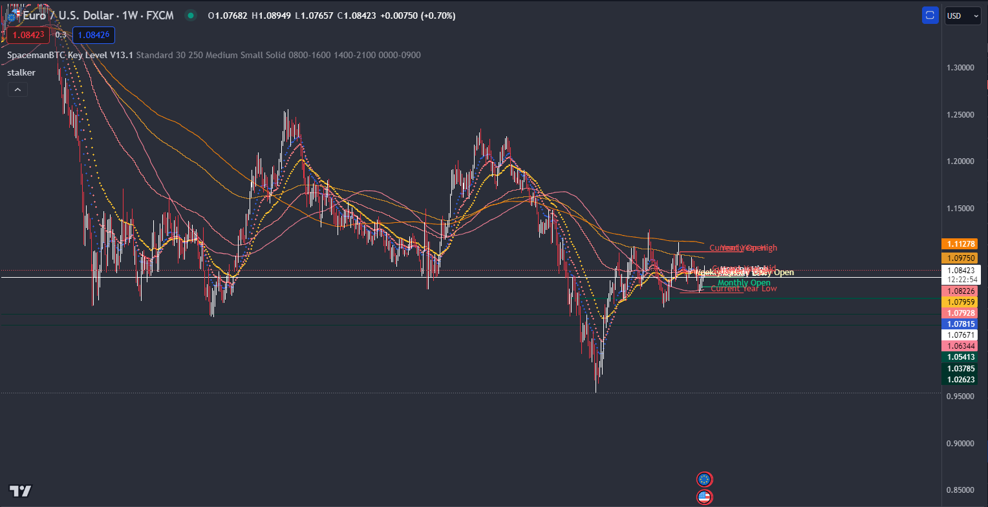Click the red sell price 1.08423 button
This screenshot has height=507, width=988.
pyautogui.click(x=28, y=35)
